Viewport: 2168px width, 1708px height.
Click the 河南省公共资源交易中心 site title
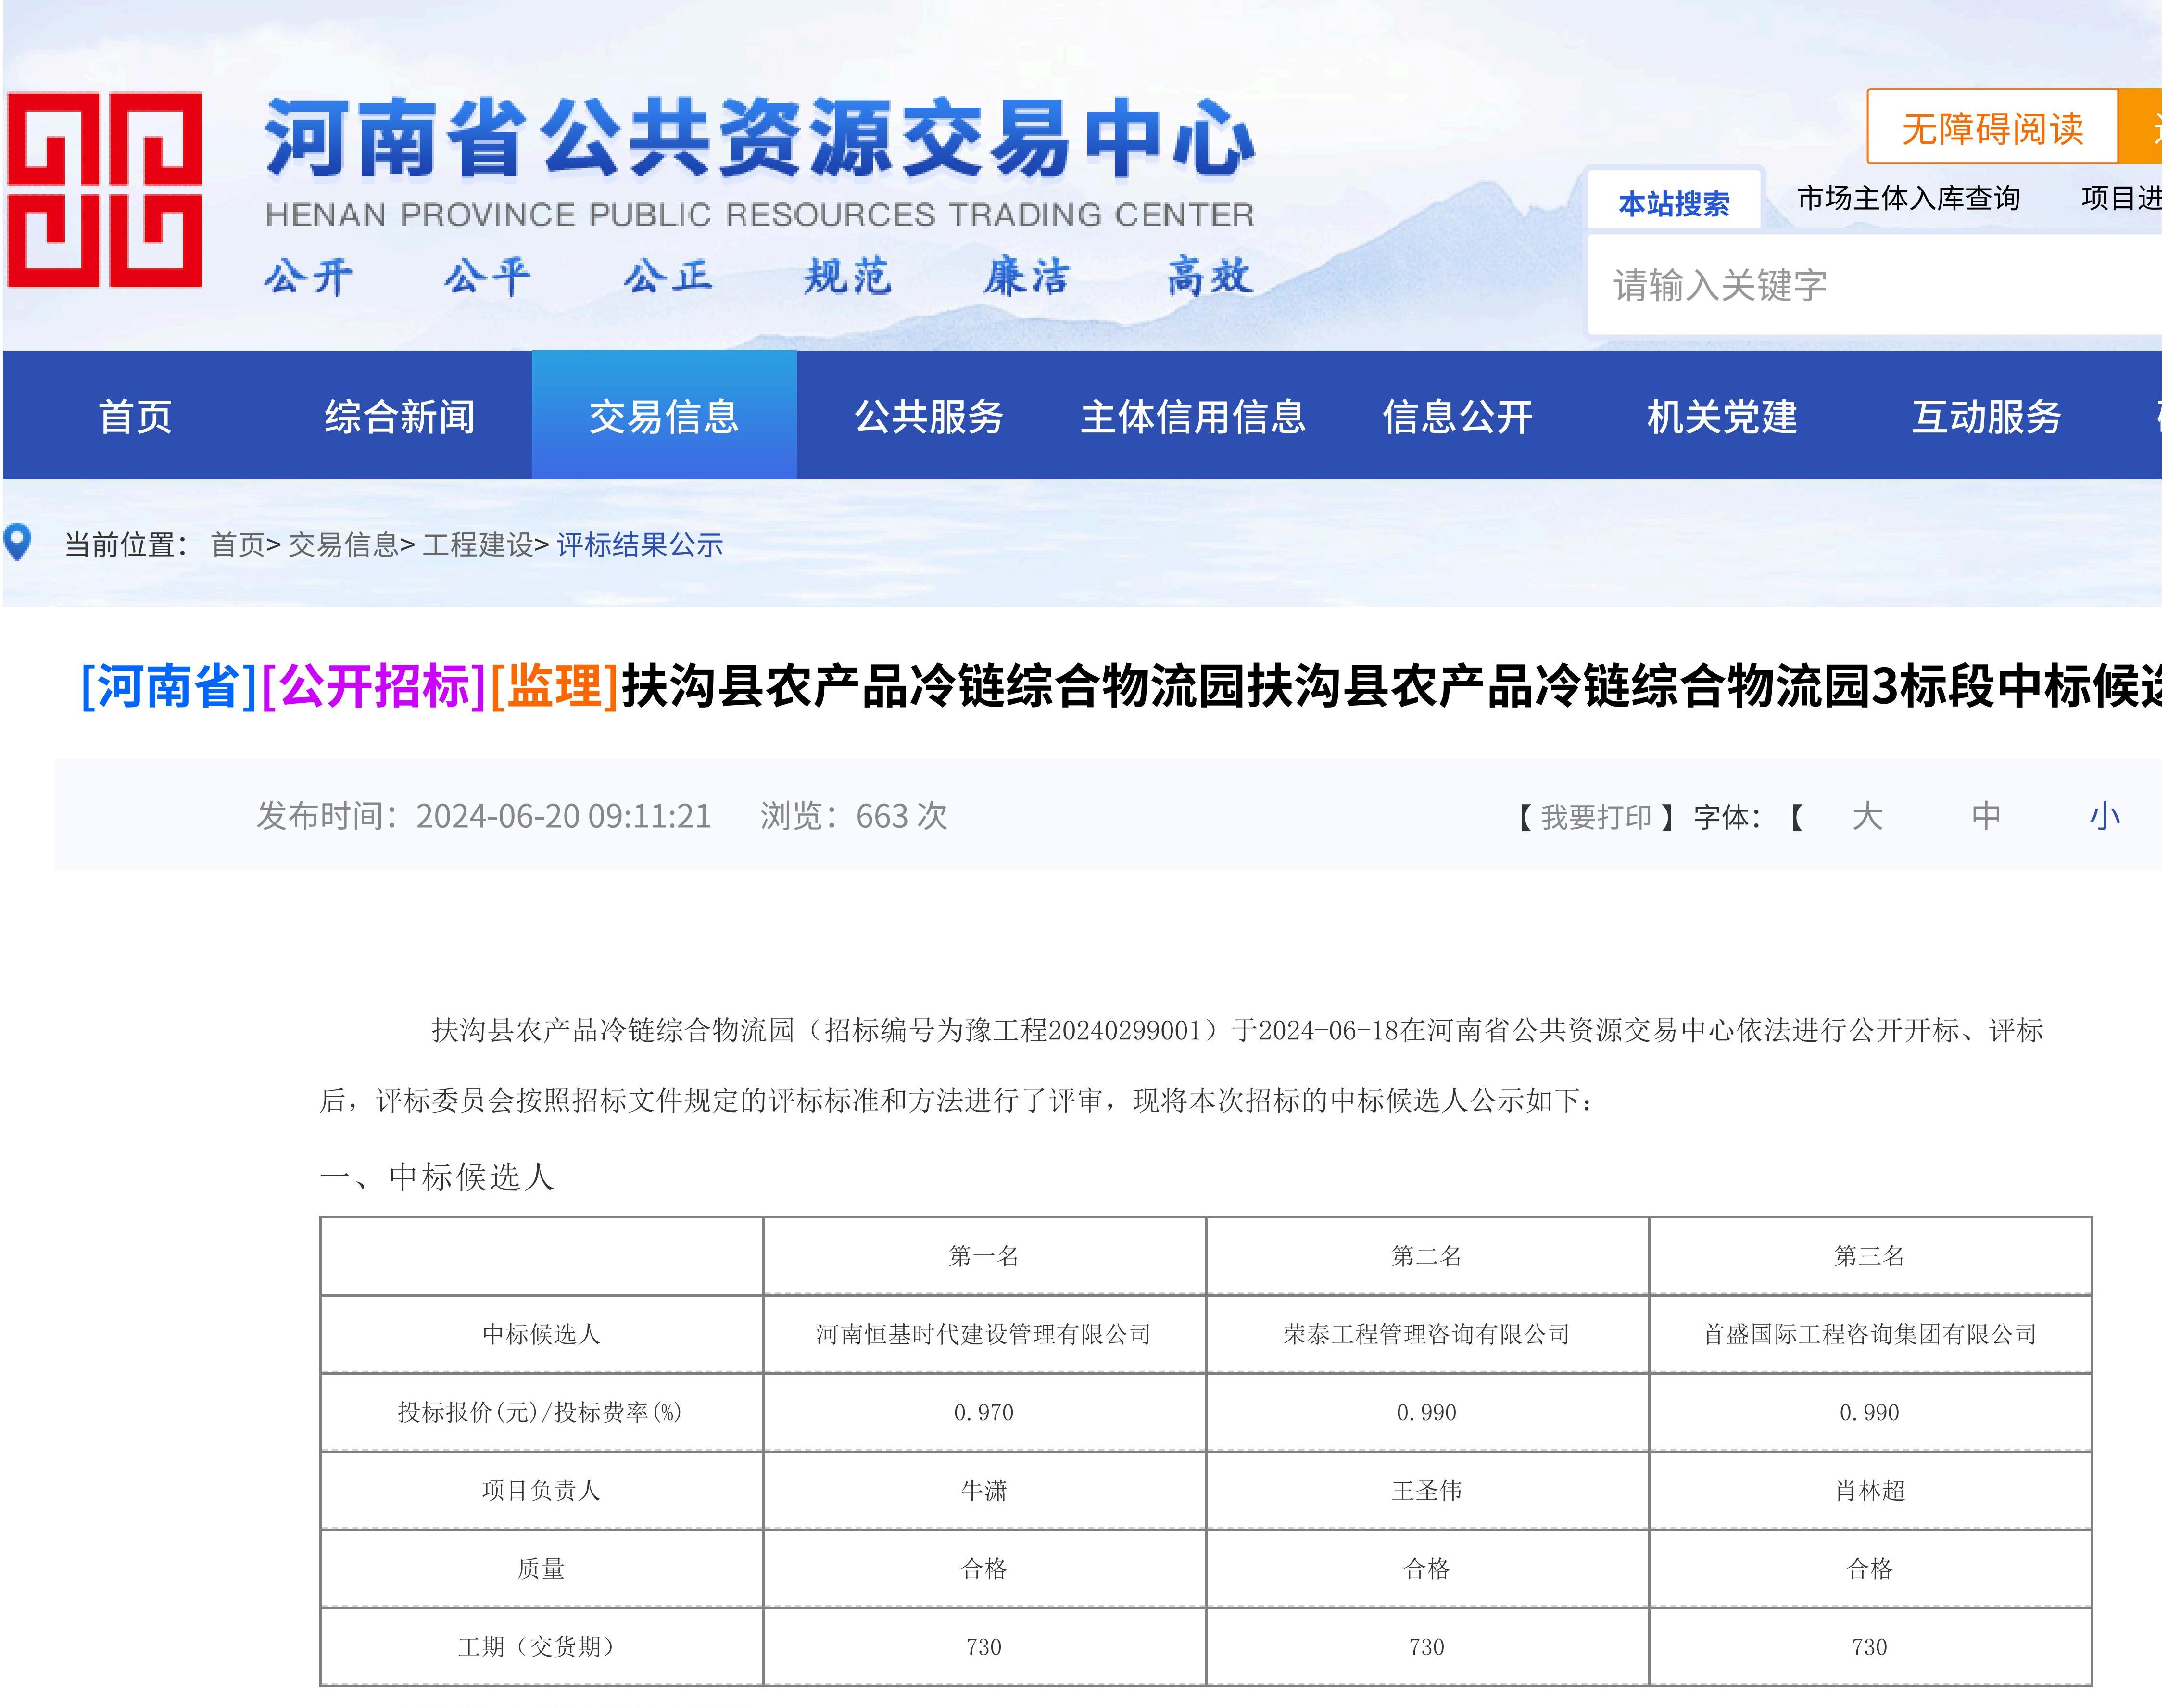click(x=760, y=138)
